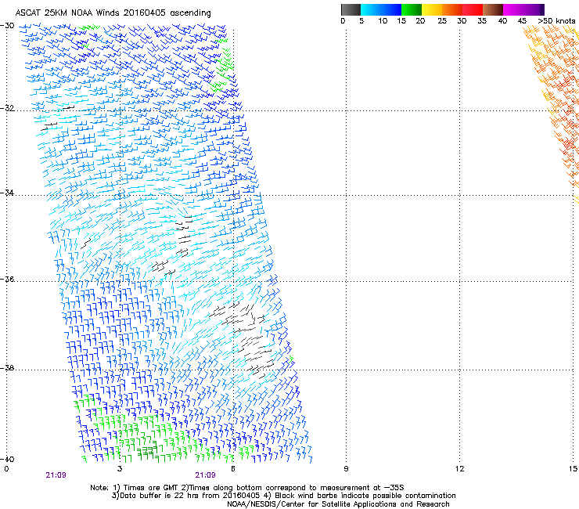Screen dimensions: 579x509
Task: Click the longitude label 9
Action: tap(346, 469)
